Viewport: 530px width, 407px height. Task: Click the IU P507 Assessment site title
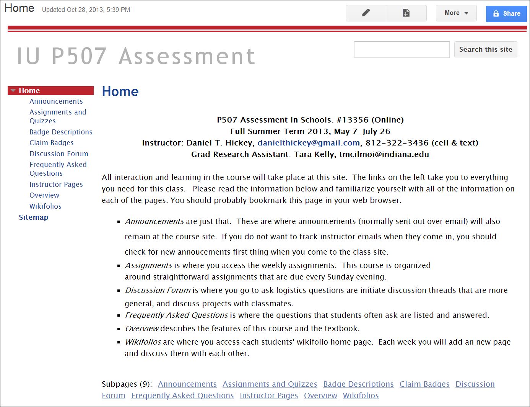point(136,56)
